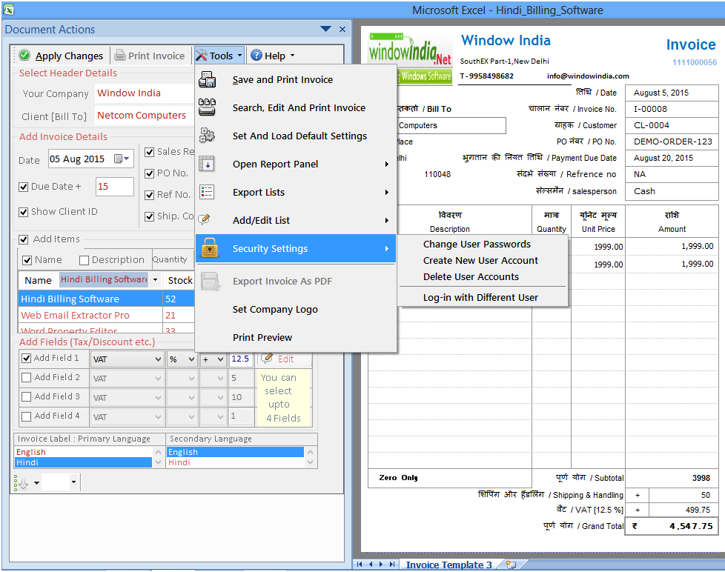
Task: Toggle the Ship. Co checkbox
Action: point(149,216)
